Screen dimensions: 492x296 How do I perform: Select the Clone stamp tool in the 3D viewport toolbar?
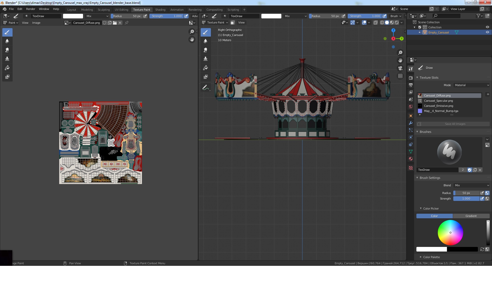click(x=206, y=59)
